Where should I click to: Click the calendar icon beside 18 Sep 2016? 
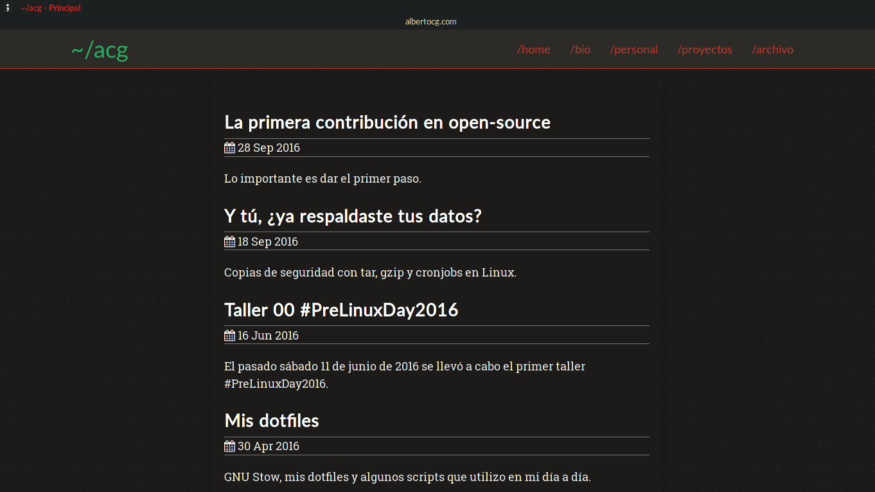229,242
